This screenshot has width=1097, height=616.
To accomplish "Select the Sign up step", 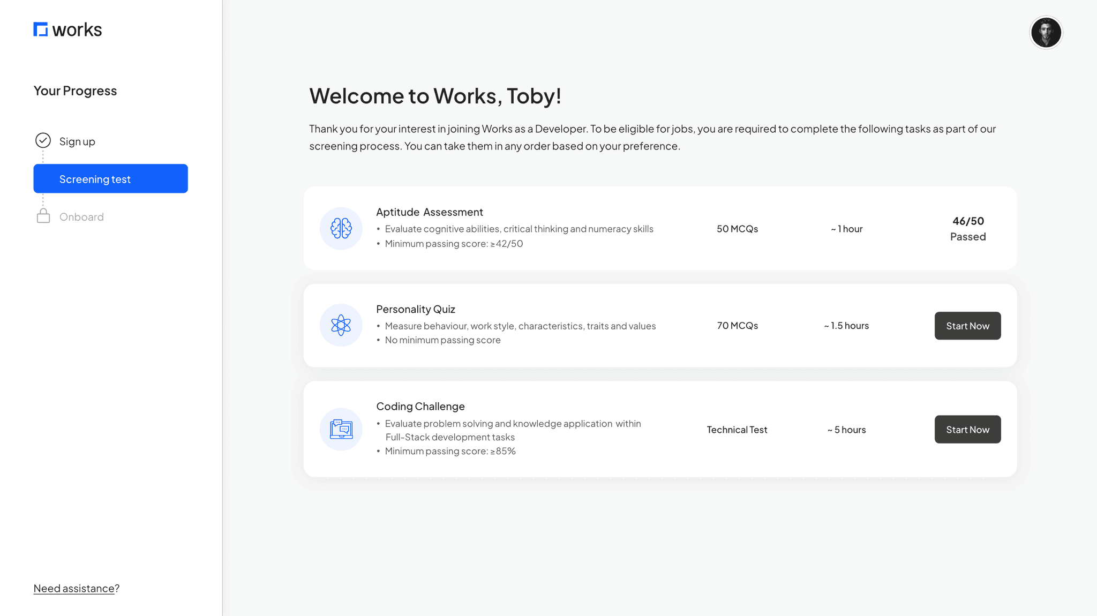I will (x=77, y=141).
